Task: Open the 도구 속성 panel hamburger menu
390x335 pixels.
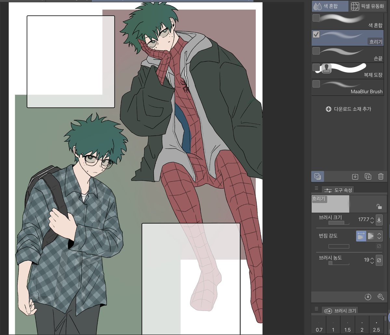Action: pyautogui.click(x=316, y=188)
